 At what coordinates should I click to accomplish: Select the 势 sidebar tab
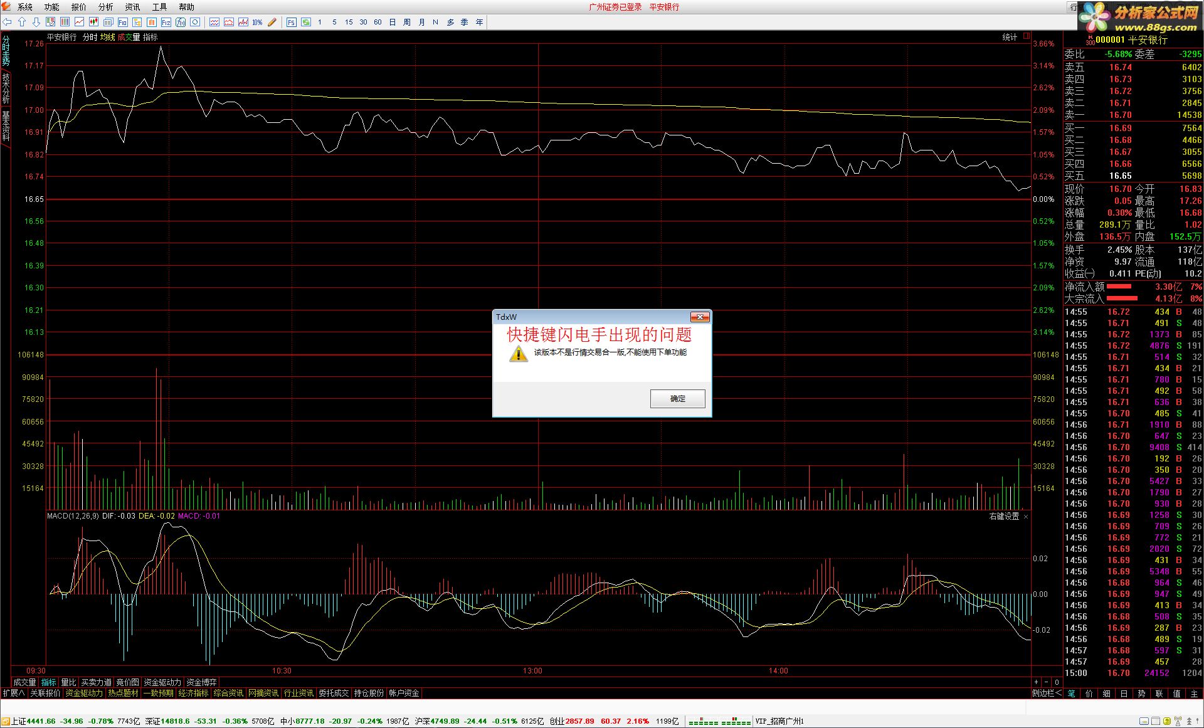pos(1141,694)
